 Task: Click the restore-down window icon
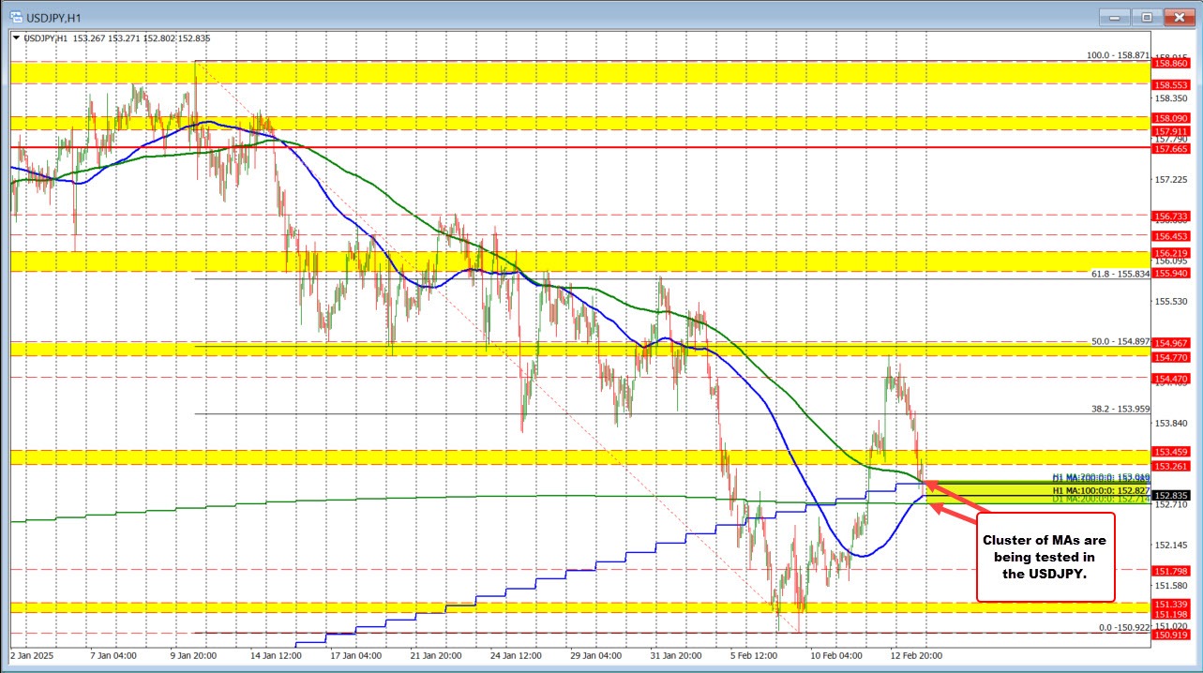(1146, 16)
